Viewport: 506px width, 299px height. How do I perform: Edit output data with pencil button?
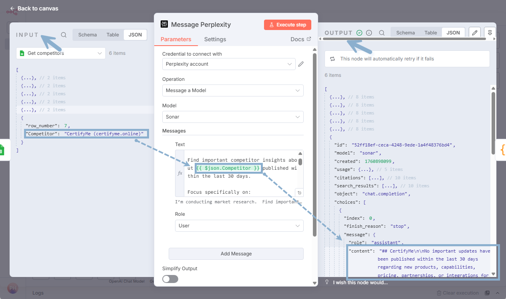[x=475, y=33]
